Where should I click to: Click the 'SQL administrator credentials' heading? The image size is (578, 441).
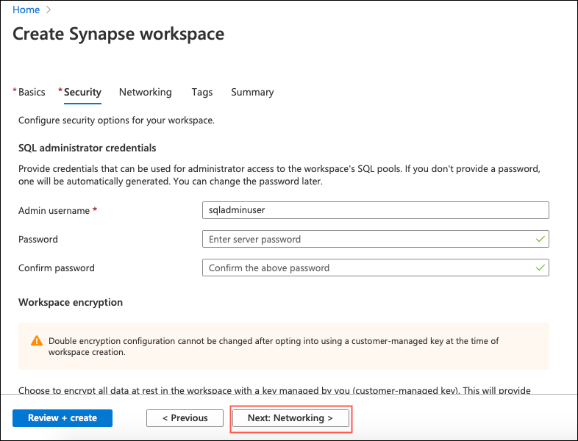(x=88, y=148)
